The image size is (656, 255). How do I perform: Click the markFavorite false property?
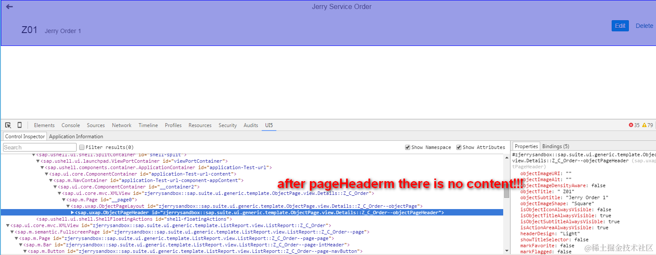click(547, 246)
